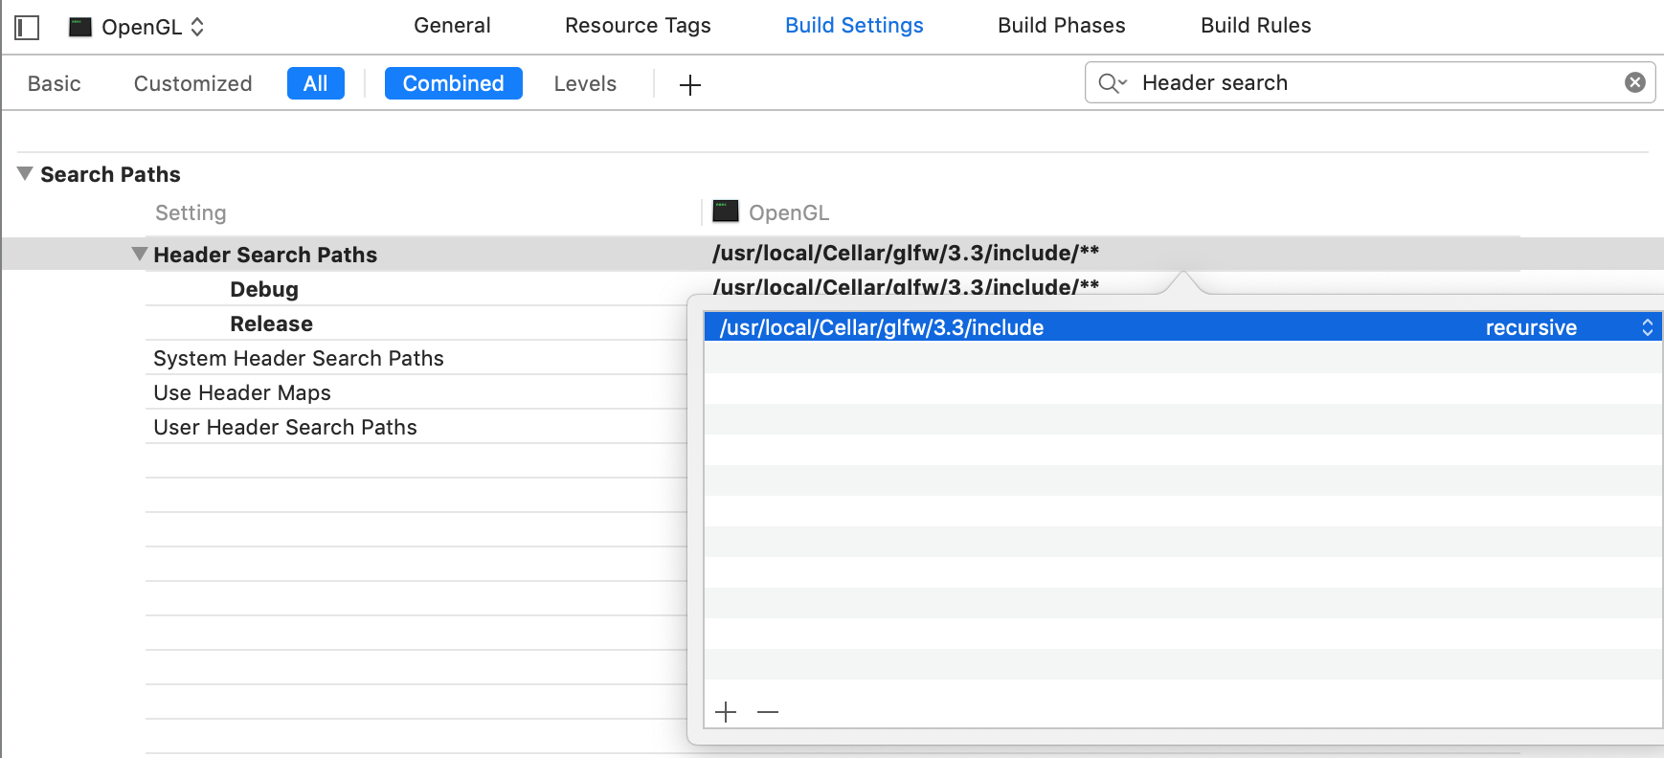Remove the selected path entry
This screenshot has height=758, width=1664.
tap(768, 712)
